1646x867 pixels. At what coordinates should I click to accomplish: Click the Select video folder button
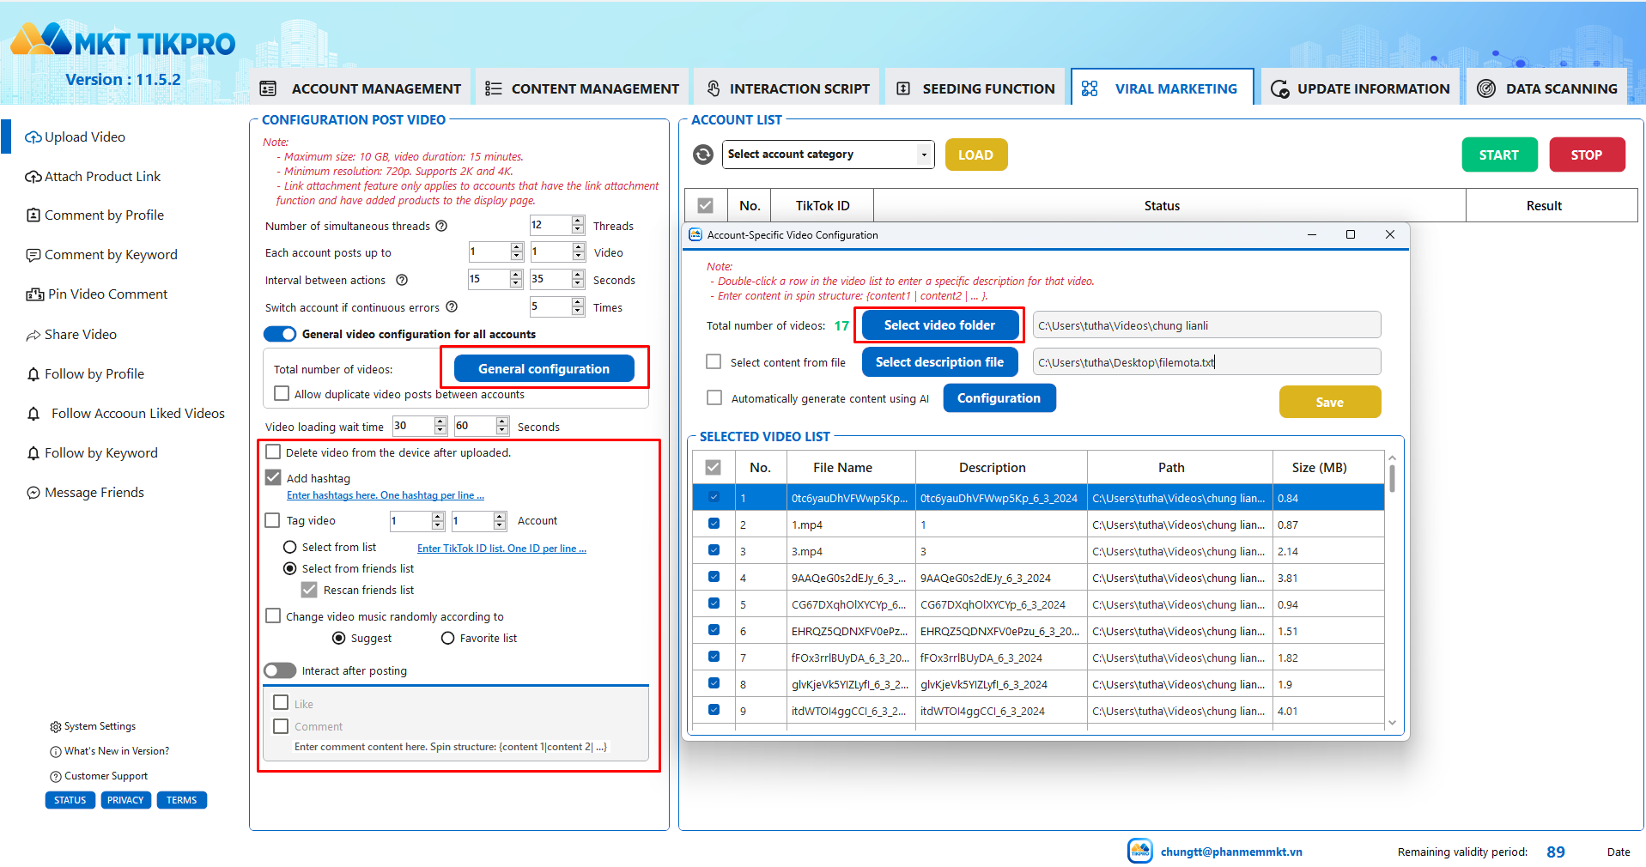point(939,324)
